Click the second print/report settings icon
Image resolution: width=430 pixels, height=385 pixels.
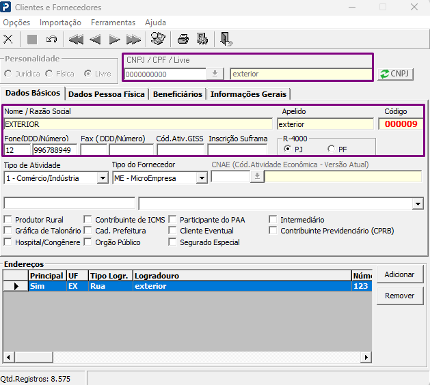(x=202, y=39)
